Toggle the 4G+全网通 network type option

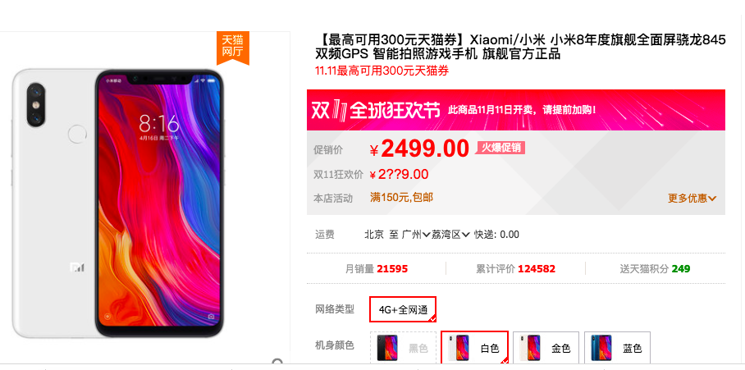pyautogui.click(x=403, y=309)
